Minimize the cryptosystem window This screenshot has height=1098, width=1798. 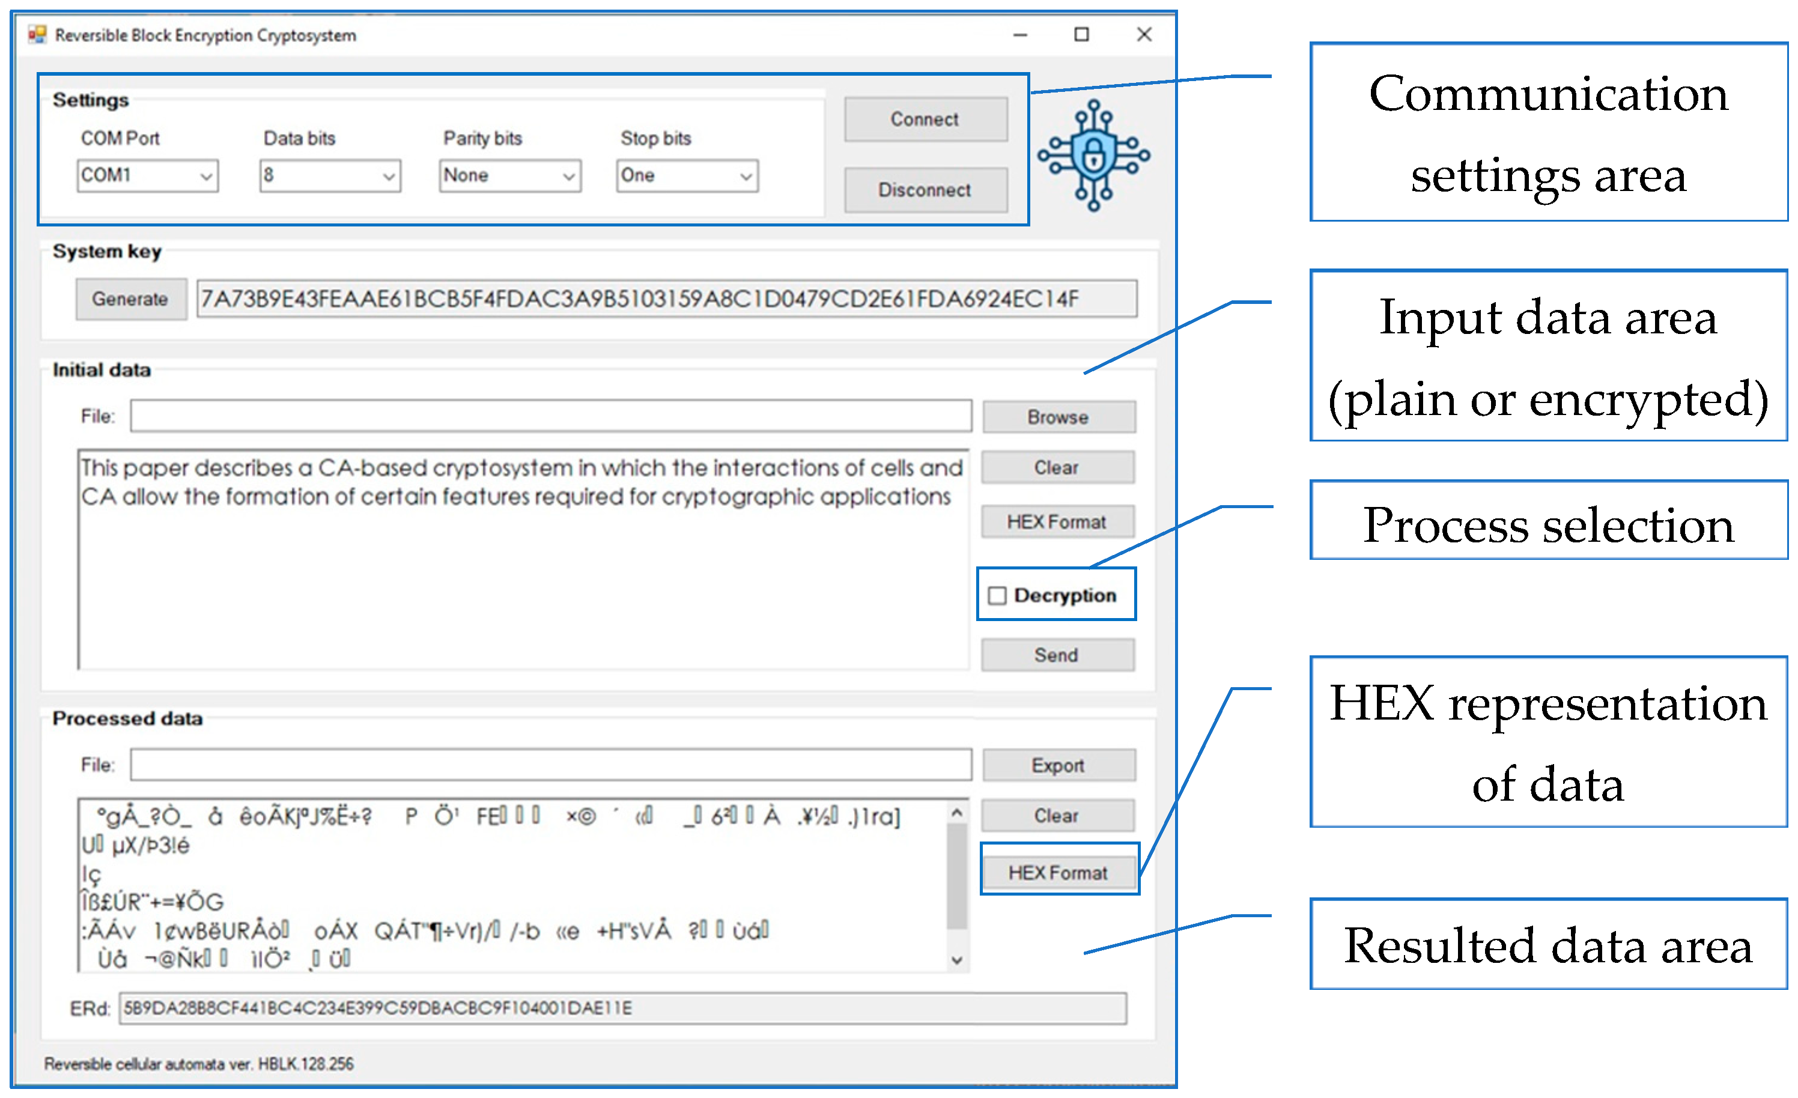(x=1019, y=34)
